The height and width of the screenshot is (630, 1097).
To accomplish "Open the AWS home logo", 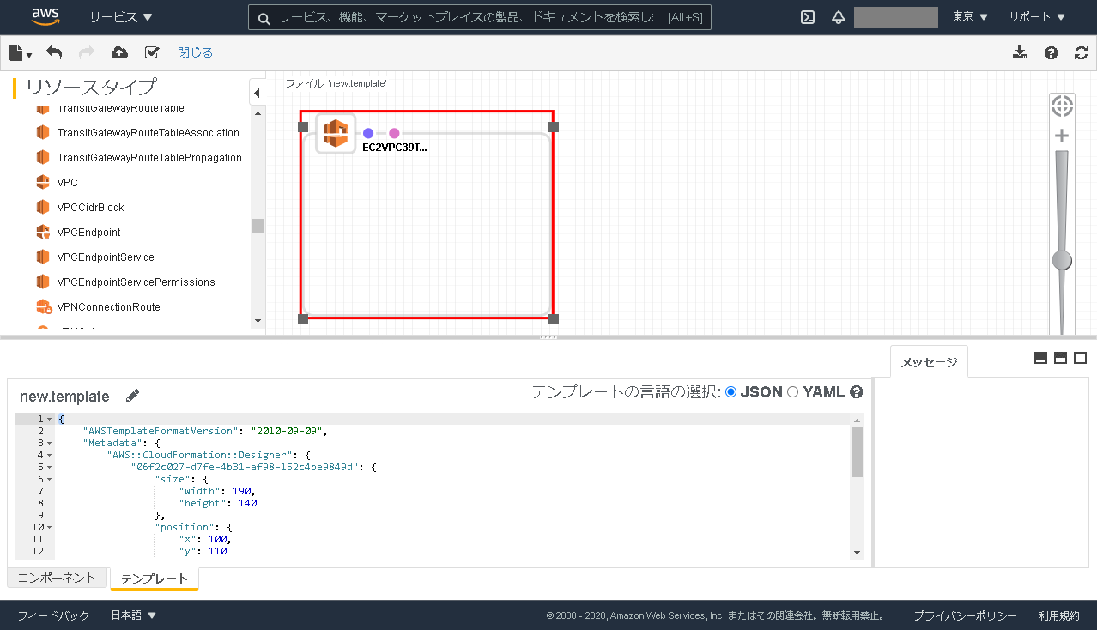I will click(45, 17).
